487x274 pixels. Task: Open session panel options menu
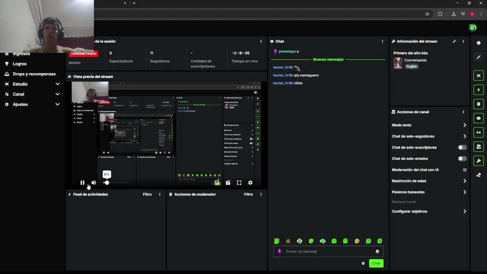[x=261, y=41]
